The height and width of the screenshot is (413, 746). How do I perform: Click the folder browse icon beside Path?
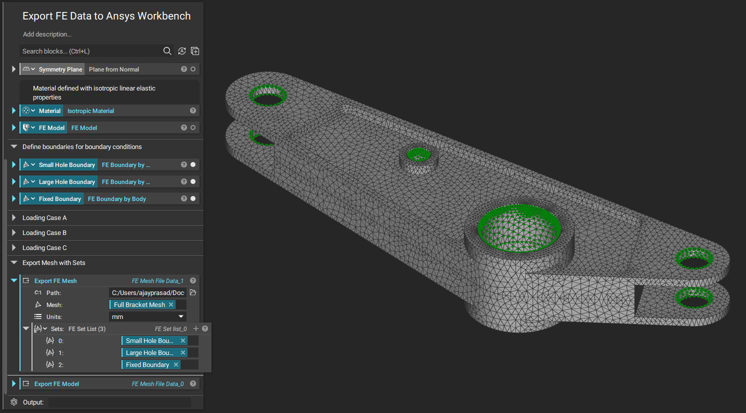(x=193, y=292)
